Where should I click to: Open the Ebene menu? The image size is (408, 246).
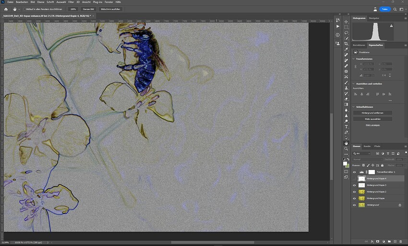[41, 2]
